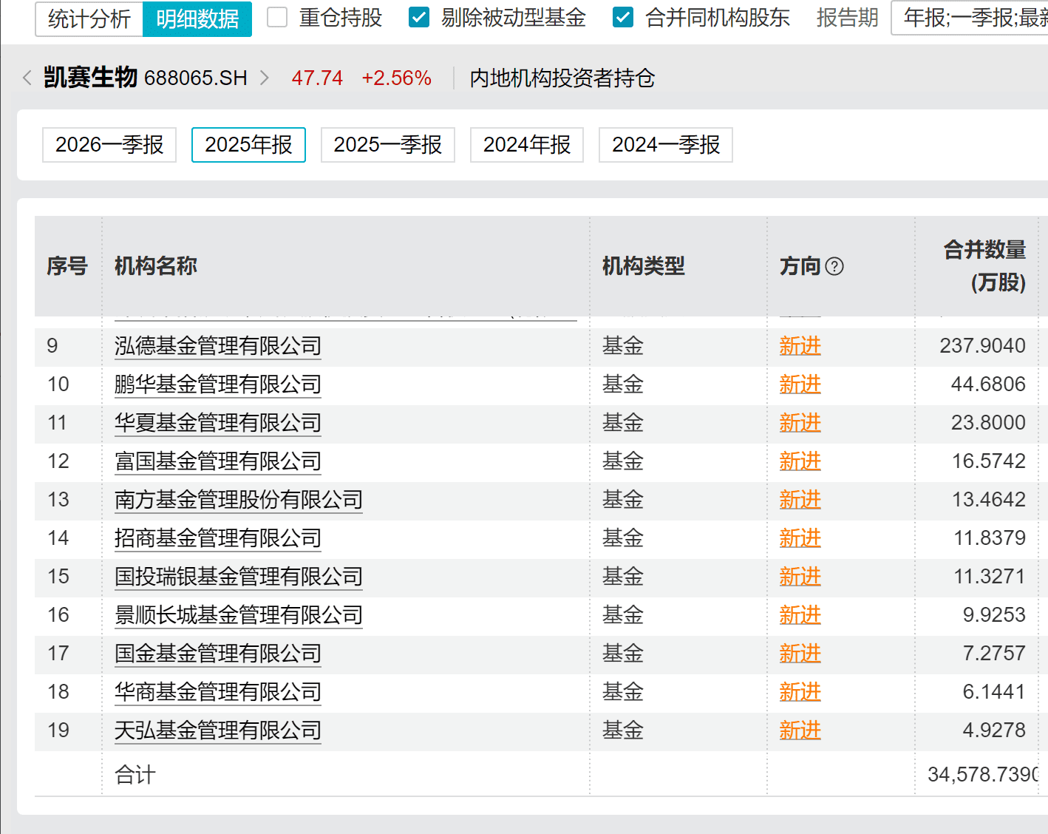
Task: Go to next stock with right chevron
Action: click(265, 78)
